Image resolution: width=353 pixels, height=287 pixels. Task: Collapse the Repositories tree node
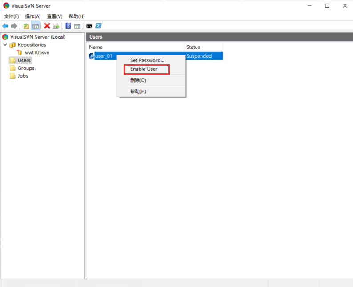click(x=5, y=45)
